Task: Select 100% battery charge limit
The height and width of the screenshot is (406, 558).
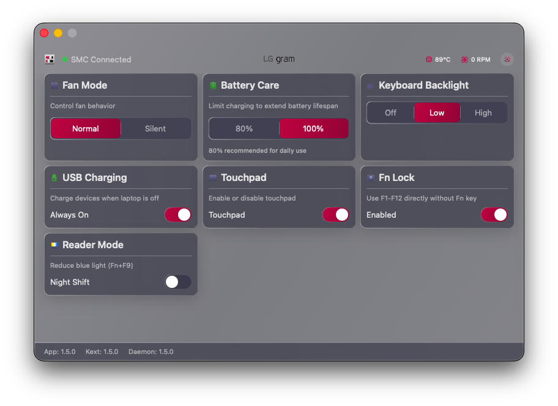Action: click(x=313, y=128)
